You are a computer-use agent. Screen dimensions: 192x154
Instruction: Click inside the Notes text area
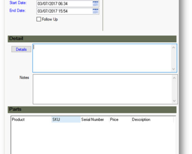(x=102, y=89)
